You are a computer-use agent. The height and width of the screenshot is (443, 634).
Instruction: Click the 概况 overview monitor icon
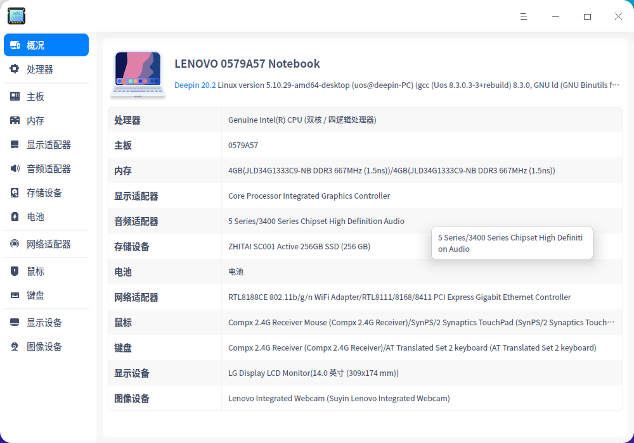pyautogui.click(x=15, y=45)
